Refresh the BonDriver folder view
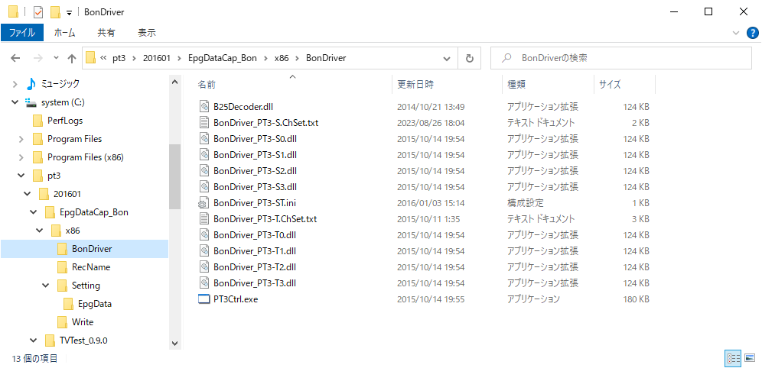 [x=470, y=58]
